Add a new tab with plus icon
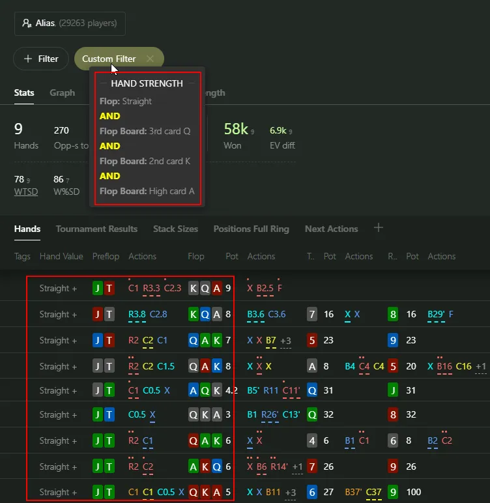The image size is (490, 503). pyautogui.click(x=379, y=228)
